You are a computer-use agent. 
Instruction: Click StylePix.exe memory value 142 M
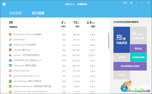(x=76, y=40)
